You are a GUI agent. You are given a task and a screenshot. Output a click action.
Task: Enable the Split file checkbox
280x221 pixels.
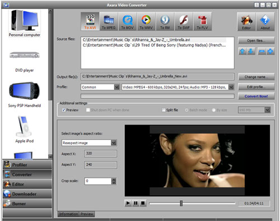click(164, 110)
